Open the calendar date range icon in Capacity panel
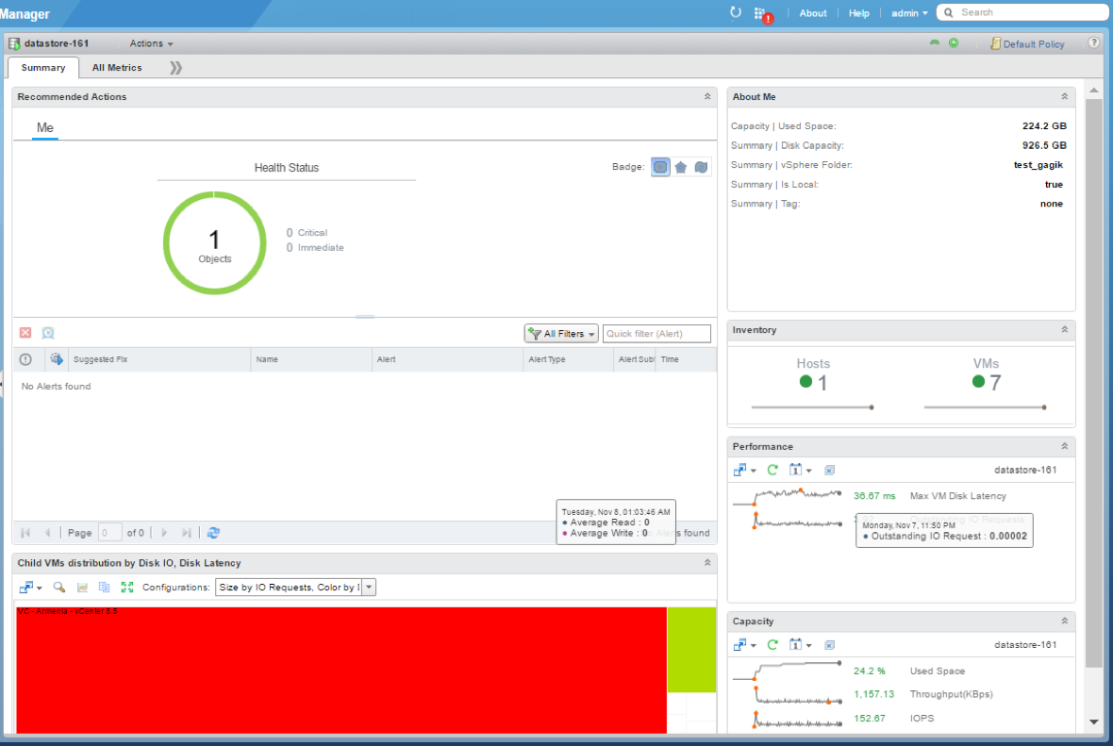 [796, 644]
